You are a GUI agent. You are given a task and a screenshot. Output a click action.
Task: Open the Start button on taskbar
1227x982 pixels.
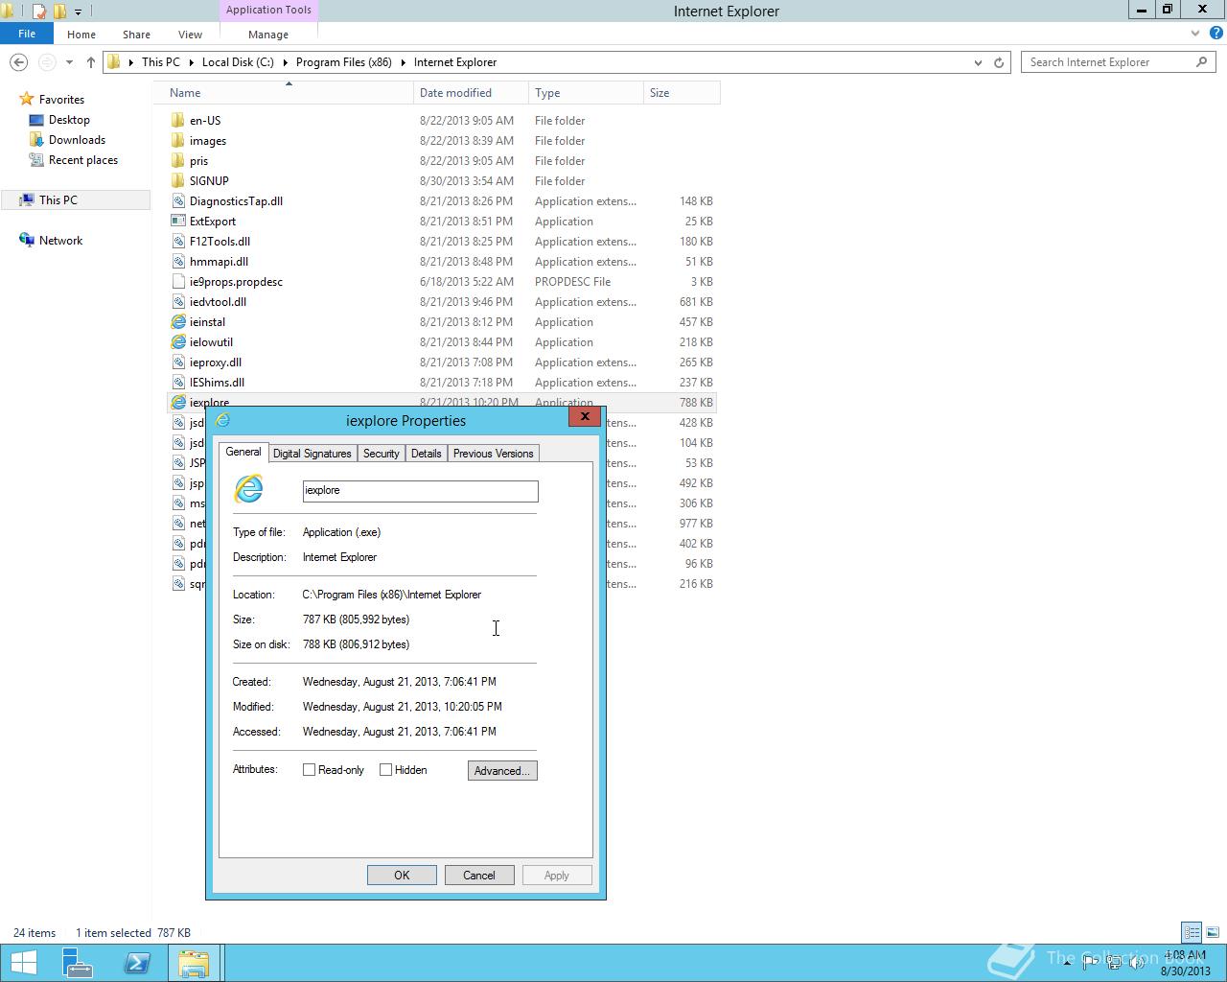click(x=24, y=963)
